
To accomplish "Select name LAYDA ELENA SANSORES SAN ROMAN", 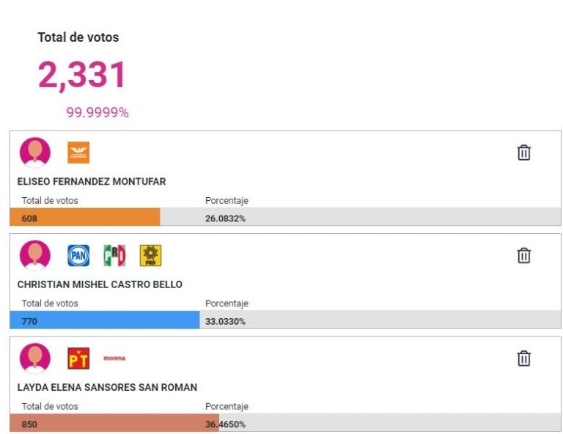I will click(107, 387).
